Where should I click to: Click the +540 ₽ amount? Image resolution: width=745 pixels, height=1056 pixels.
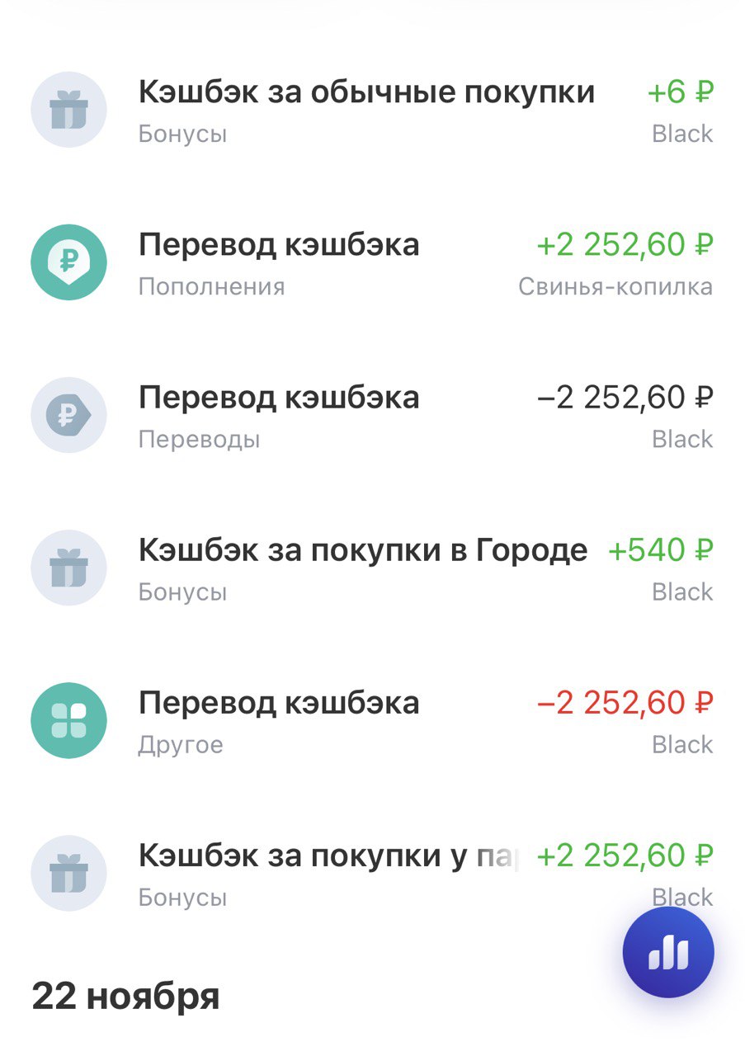(660, 549)
